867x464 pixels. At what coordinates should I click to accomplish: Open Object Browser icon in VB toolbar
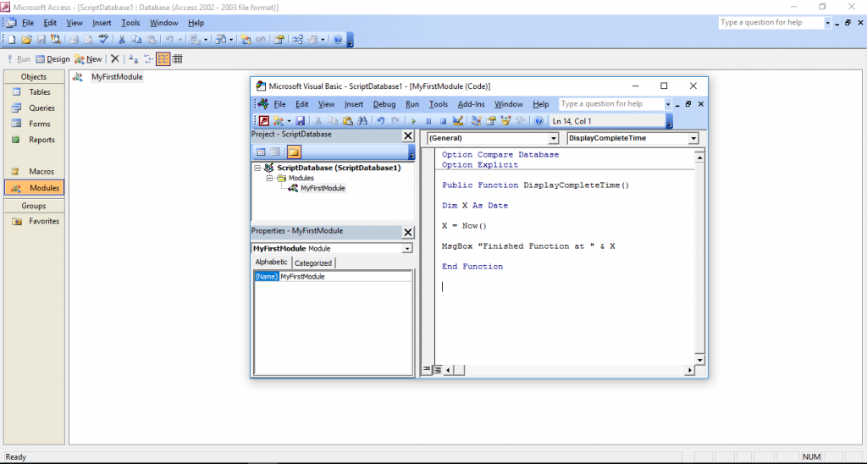(x=505, y=120)
